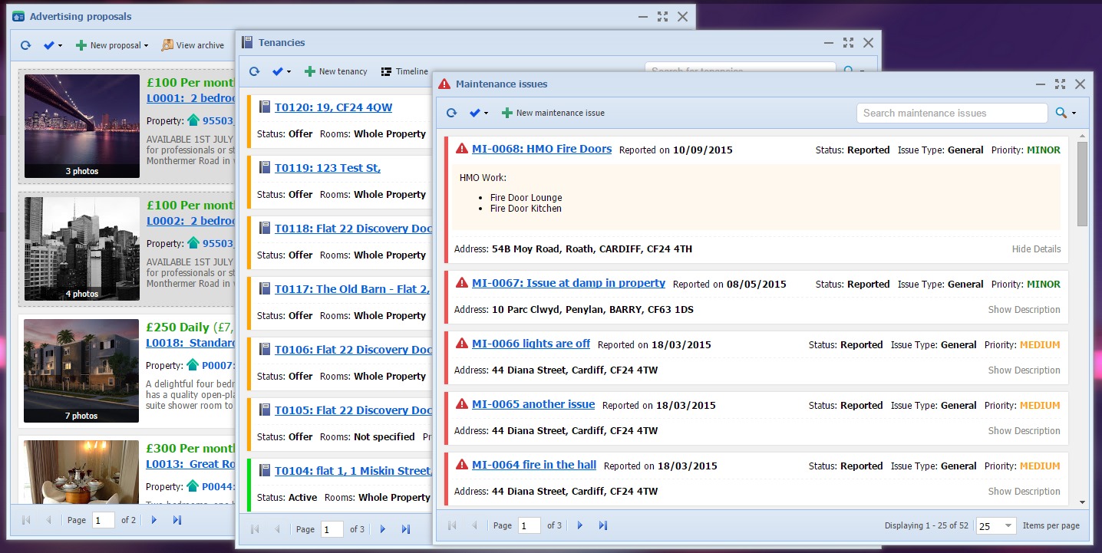The image size is (1102, 553).
Task: Click the Maintenance issues vertical scrollbar thumb
Action: click(1082, 184)
